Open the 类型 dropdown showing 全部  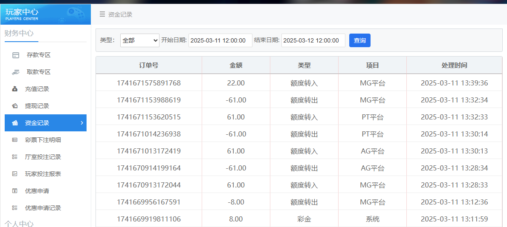(x=139, y=40)
